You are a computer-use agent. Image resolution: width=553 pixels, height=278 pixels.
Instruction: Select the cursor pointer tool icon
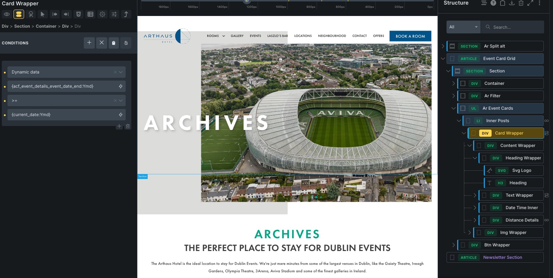(x=43, y=14)
